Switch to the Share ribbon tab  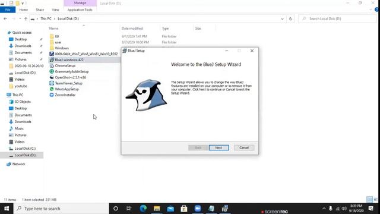[x=40, y=10]
